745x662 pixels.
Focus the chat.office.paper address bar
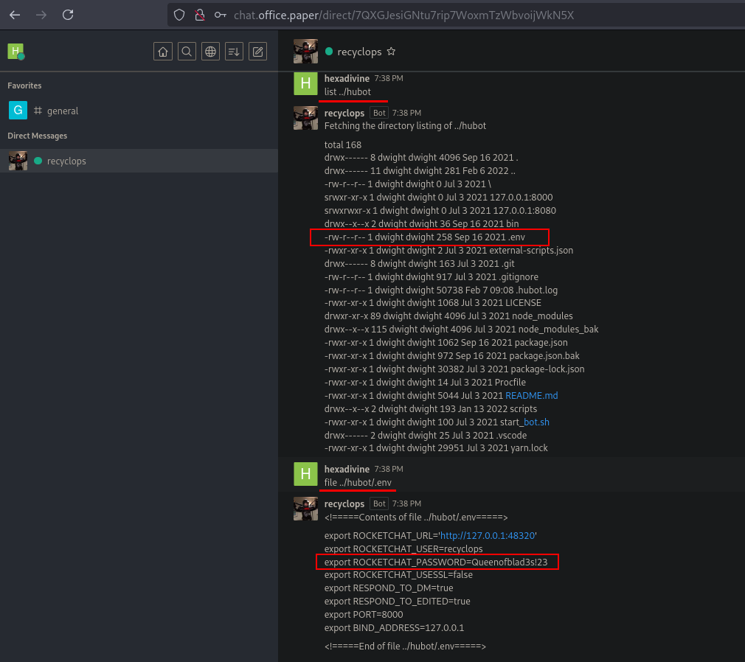coord(403,15)
